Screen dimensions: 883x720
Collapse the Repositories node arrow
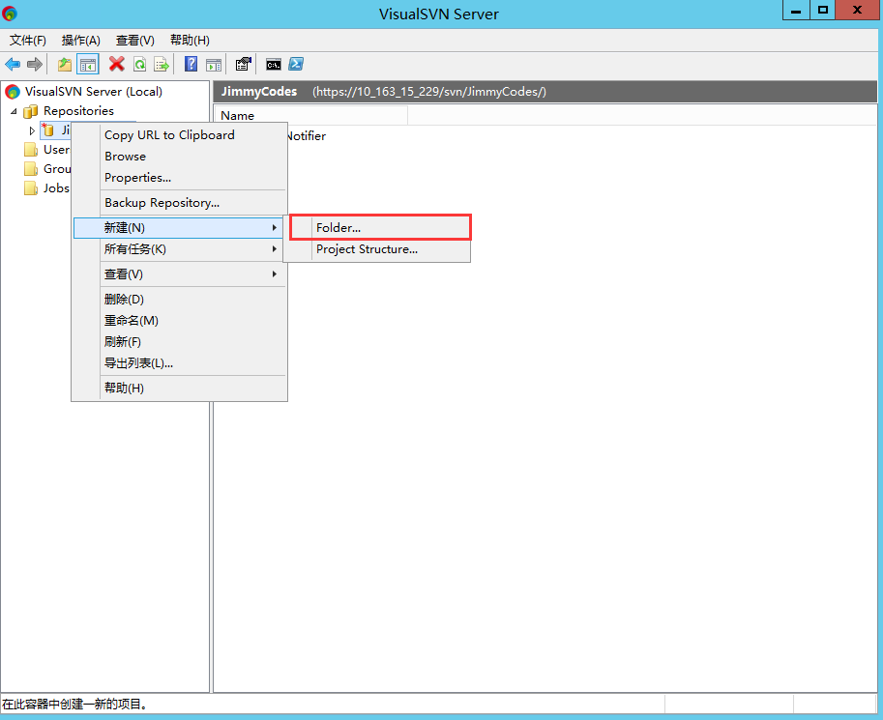pos(15,111)
